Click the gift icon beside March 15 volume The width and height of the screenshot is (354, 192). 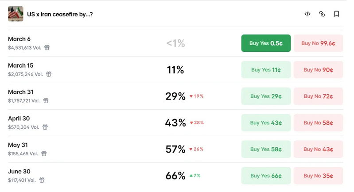pyautogui.click(x=49, y=74)
